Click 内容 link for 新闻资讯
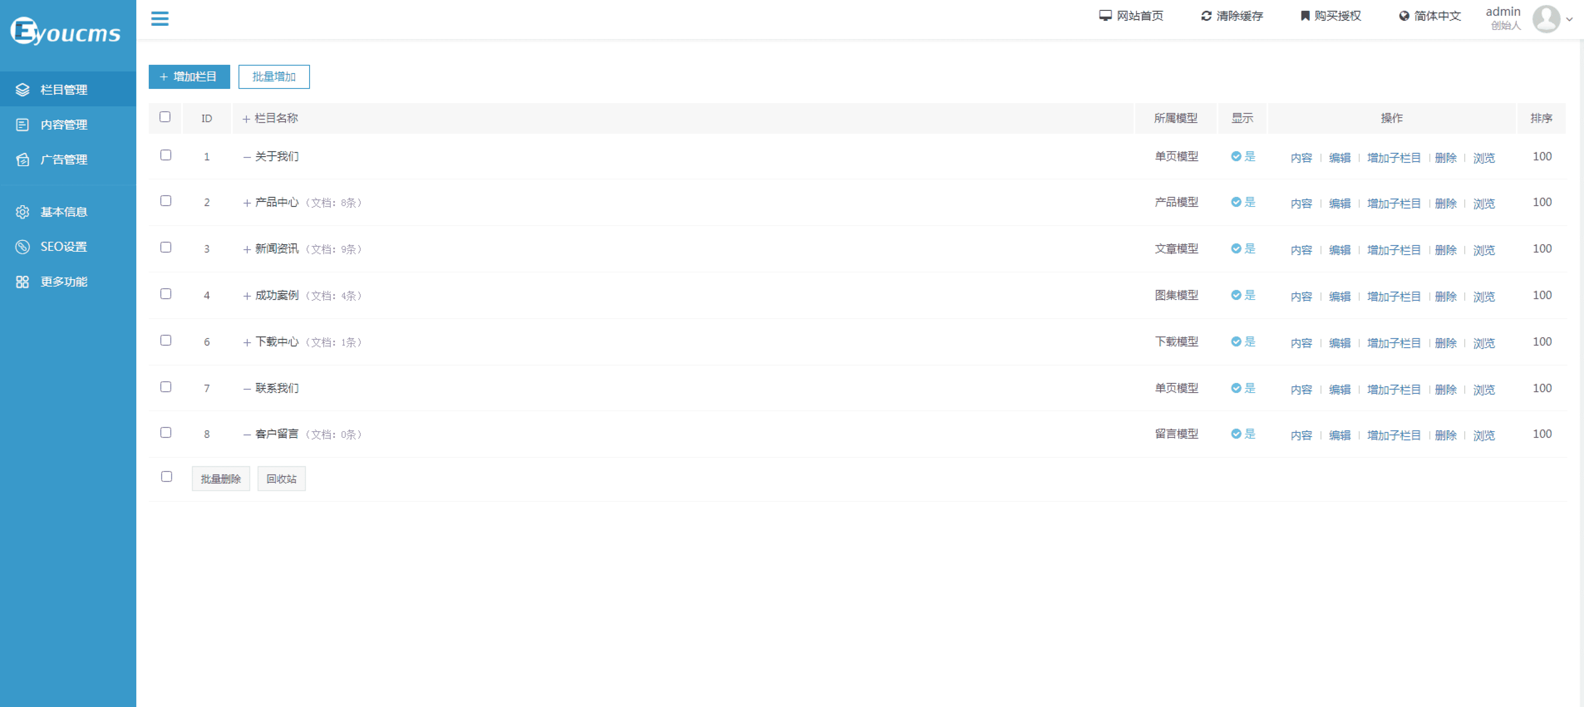Image resolution: width=1584 pixels, height=707 pixels. [1301, 250]
